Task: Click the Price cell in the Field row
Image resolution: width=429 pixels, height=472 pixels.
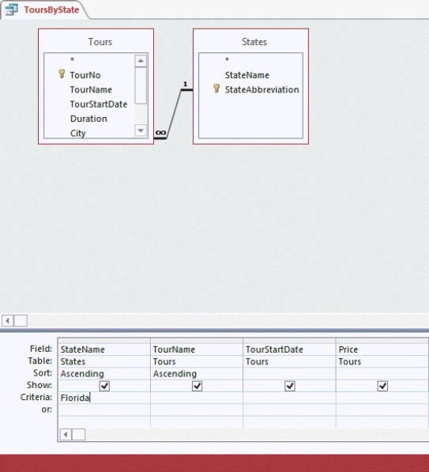Action: [x=382, y=349]
